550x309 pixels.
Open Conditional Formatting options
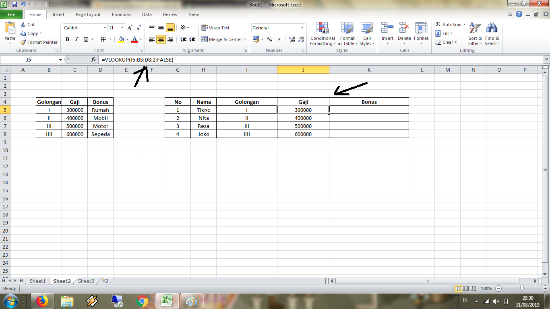click(x=322, y=34)
